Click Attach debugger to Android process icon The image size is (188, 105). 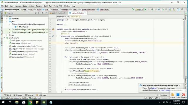163,9
